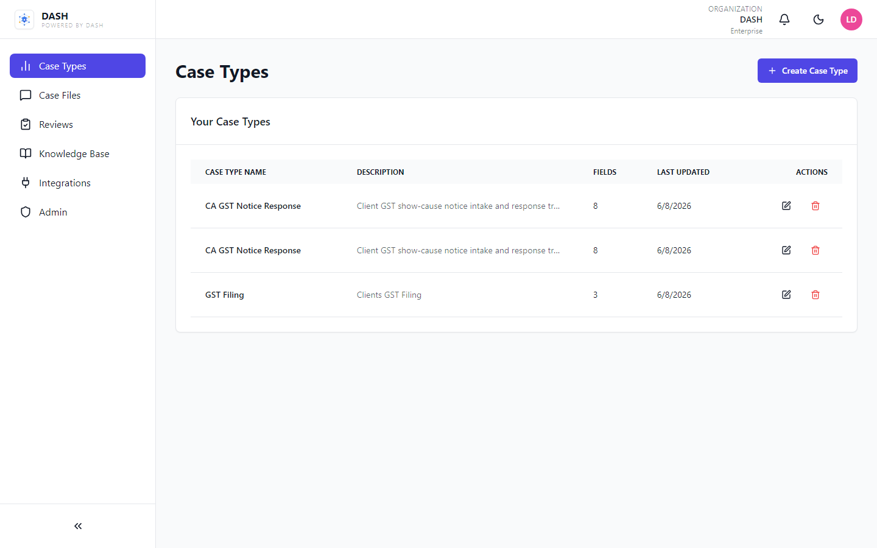This screenshot has height=548, width=877.
Task: Click the Create Case Type button
Action: tap(808, 71)
